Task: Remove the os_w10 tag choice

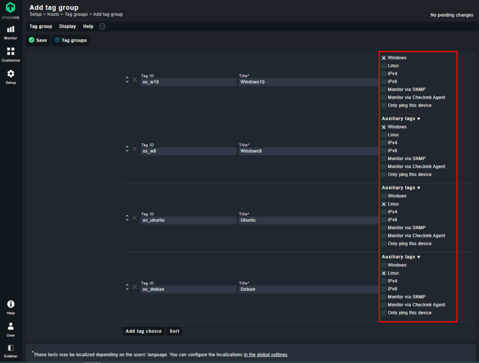Action: pyautogui.click(x=135, y=79)
